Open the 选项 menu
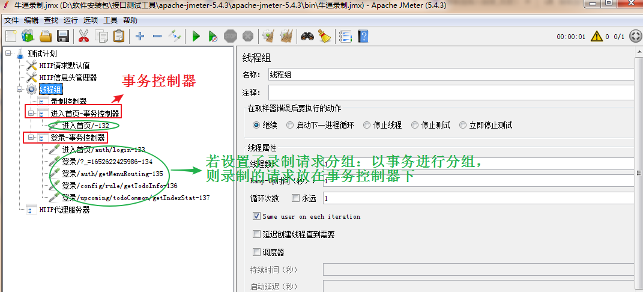This screenshot has height=292, width=643. pyautogui.click(x=91, y=20)
